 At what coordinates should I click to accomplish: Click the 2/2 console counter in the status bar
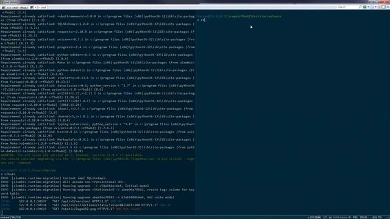pyautogui.click(x=325, y=217)
